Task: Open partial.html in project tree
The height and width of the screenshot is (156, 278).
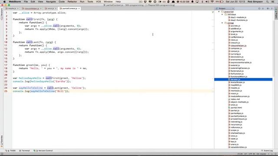Action: (x=236, y=108)
